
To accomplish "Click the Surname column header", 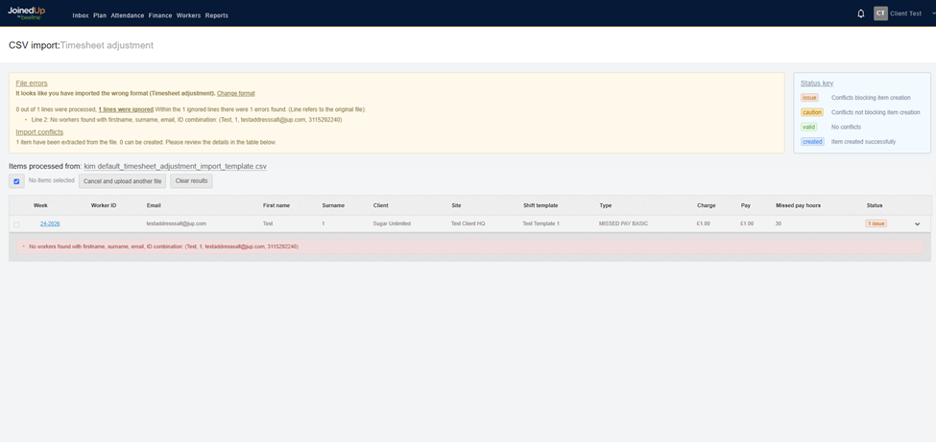I will pos(333,206).
